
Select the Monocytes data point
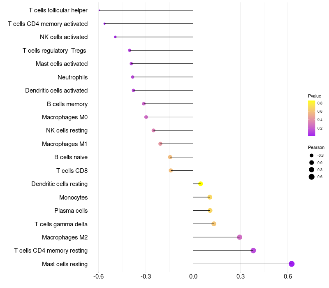tap(210, 197)
